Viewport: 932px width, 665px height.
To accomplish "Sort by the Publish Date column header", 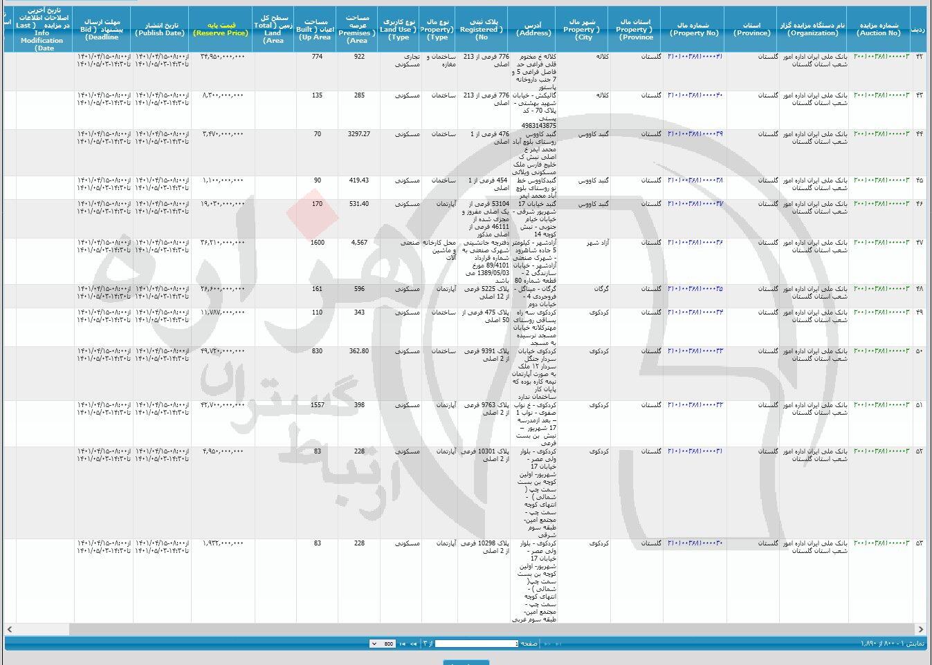I will [161, 29].
